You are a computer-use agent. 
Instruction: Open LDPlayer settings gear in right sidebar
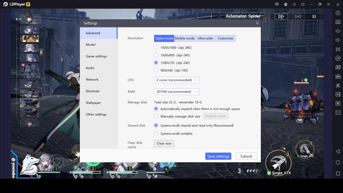(338, 13)
